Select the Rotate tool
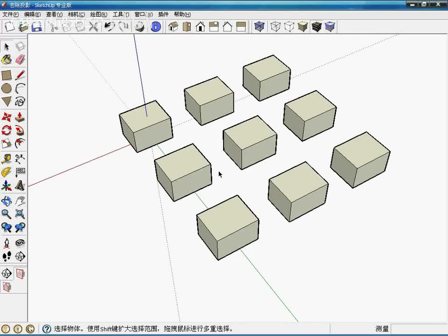Image resolution: width=448 pixels, height=336 pixels. (x=7, y=130)
